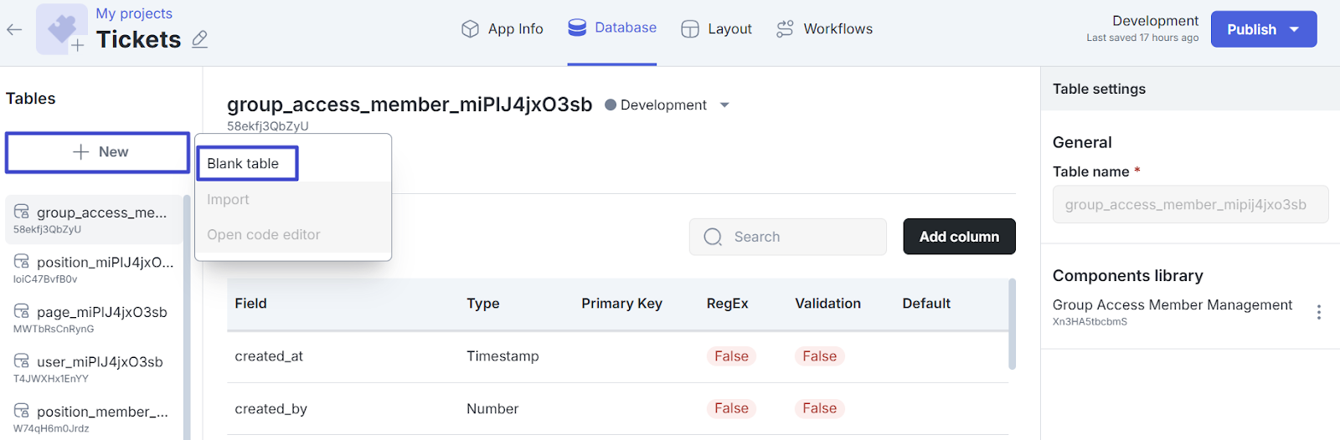Select the Open code editor option
1340x440 pixels.
(264, 235)
